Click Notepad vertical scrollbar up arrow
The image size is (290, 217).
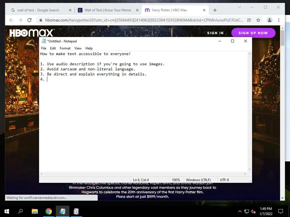(250, 54)
